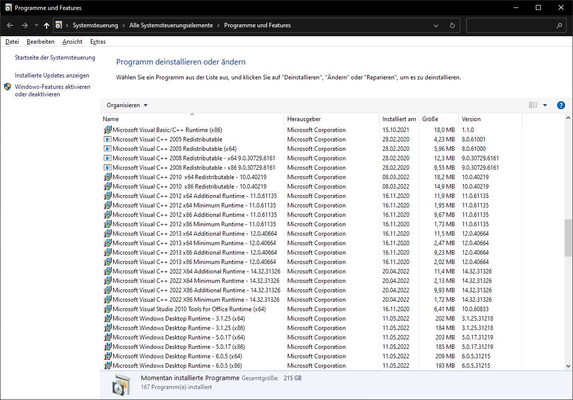The height and width of the screenshot is (400, 573).
Task: Go up one level with up arrow
Action: 47,25
